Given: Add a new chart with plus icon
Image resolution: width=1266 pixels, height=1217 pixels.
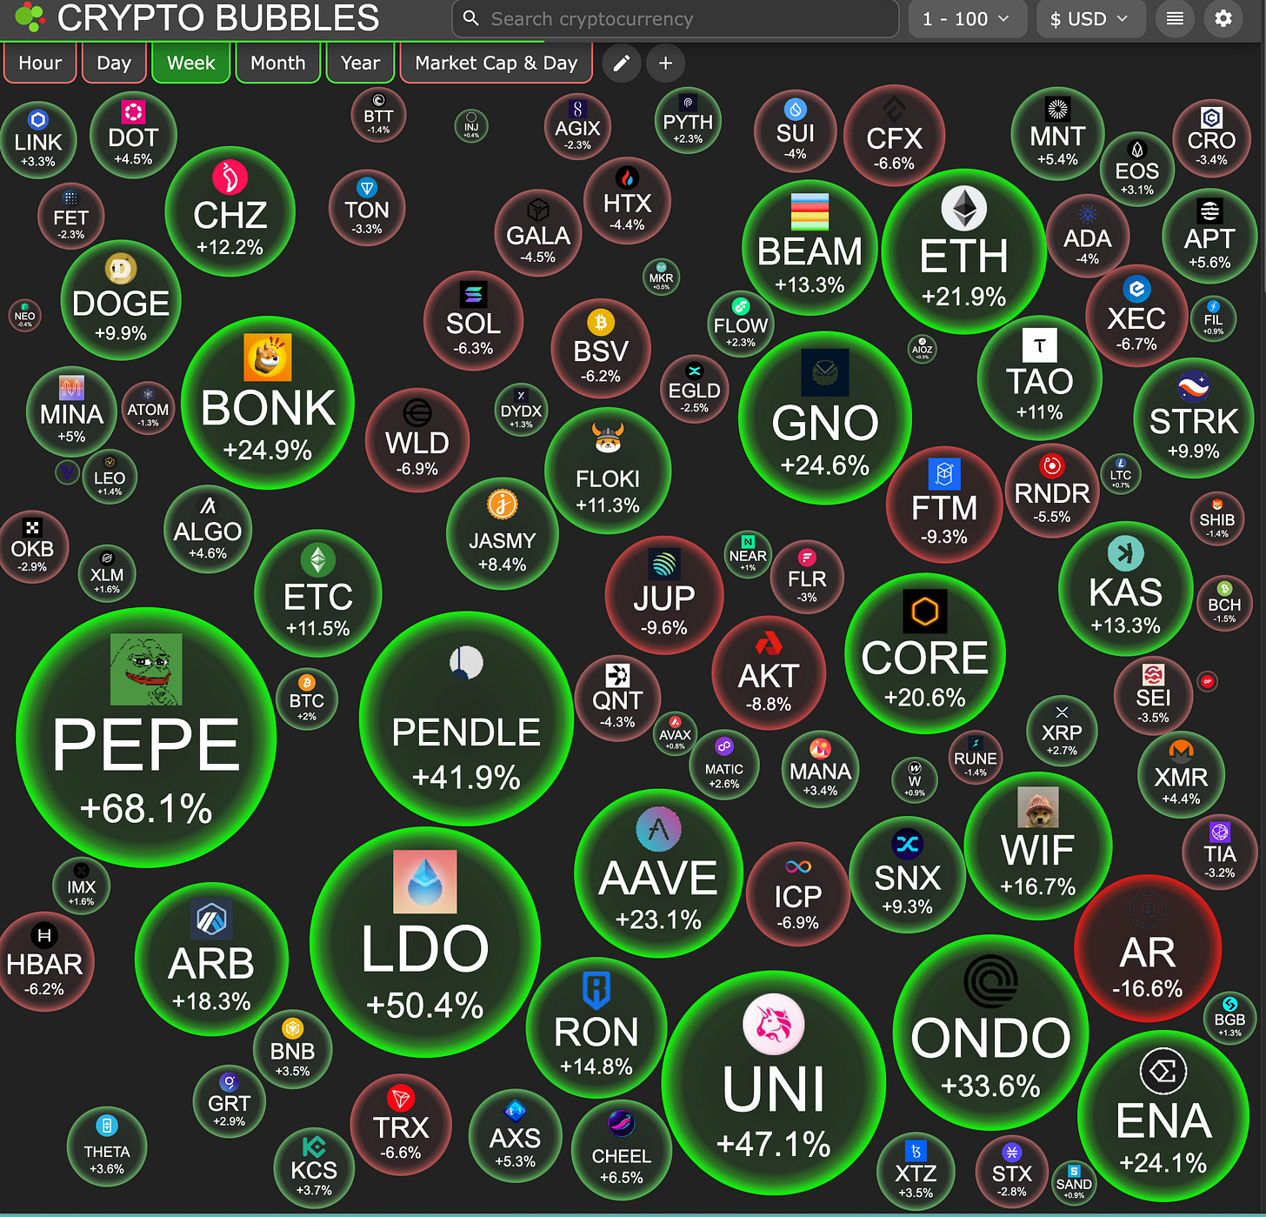Looking at the screenshot, I should (x=666, y=63).
